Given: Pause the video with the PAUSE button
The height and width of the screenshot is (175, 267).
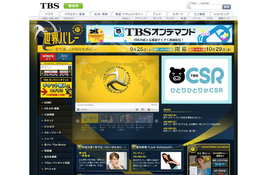Looking at the screenshot, I should point(82,109).
